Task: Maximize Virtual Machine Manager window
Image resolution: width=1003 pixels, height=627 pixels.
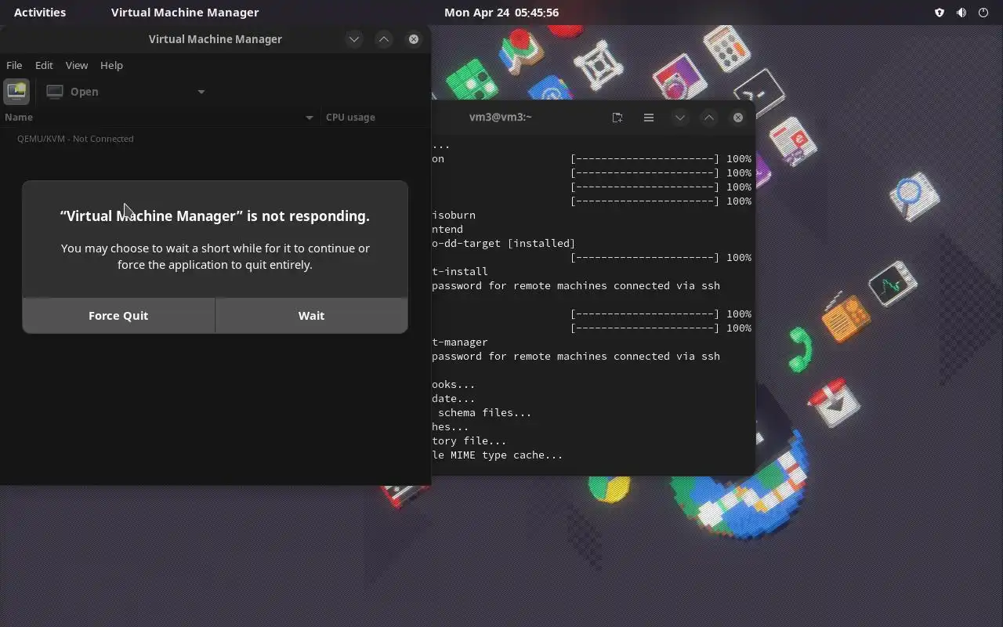Action: pos(384,39)
